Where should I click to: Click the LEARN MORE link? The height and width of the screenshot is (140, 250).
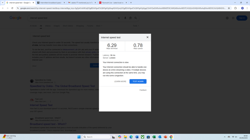120,81
